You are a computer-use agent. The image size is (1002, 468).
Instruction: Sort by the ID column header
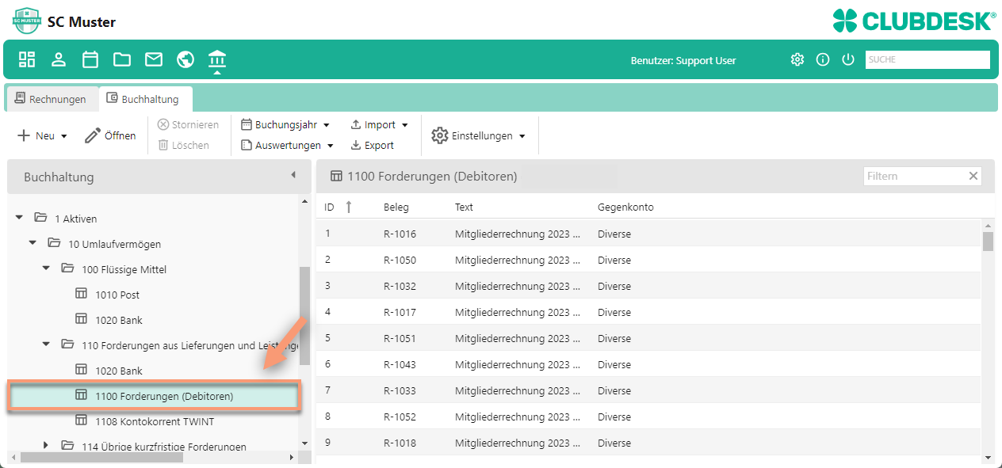[330, 207]
